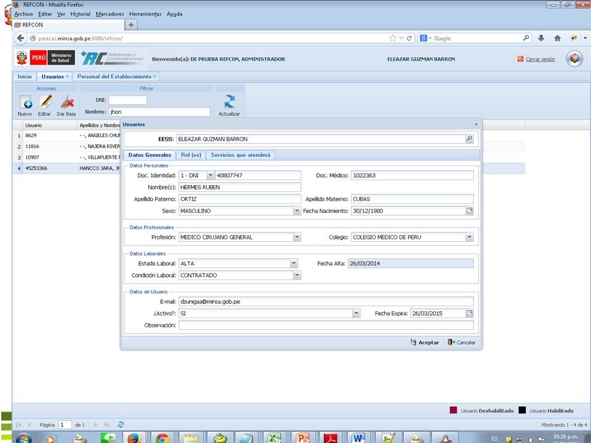Viewport: 591px width, 443px height.
Task: Open the Historial menu
Action: coord(80,14)
